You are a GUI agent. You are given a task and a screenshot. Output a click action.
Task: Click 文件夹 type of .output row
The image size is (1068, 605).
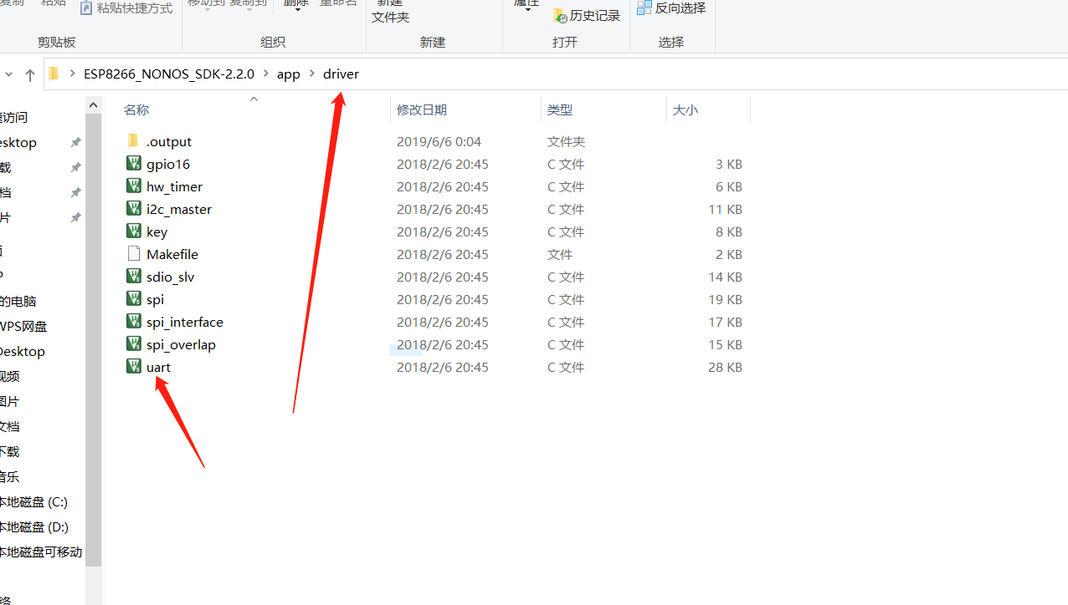click(x=566, y=141)
